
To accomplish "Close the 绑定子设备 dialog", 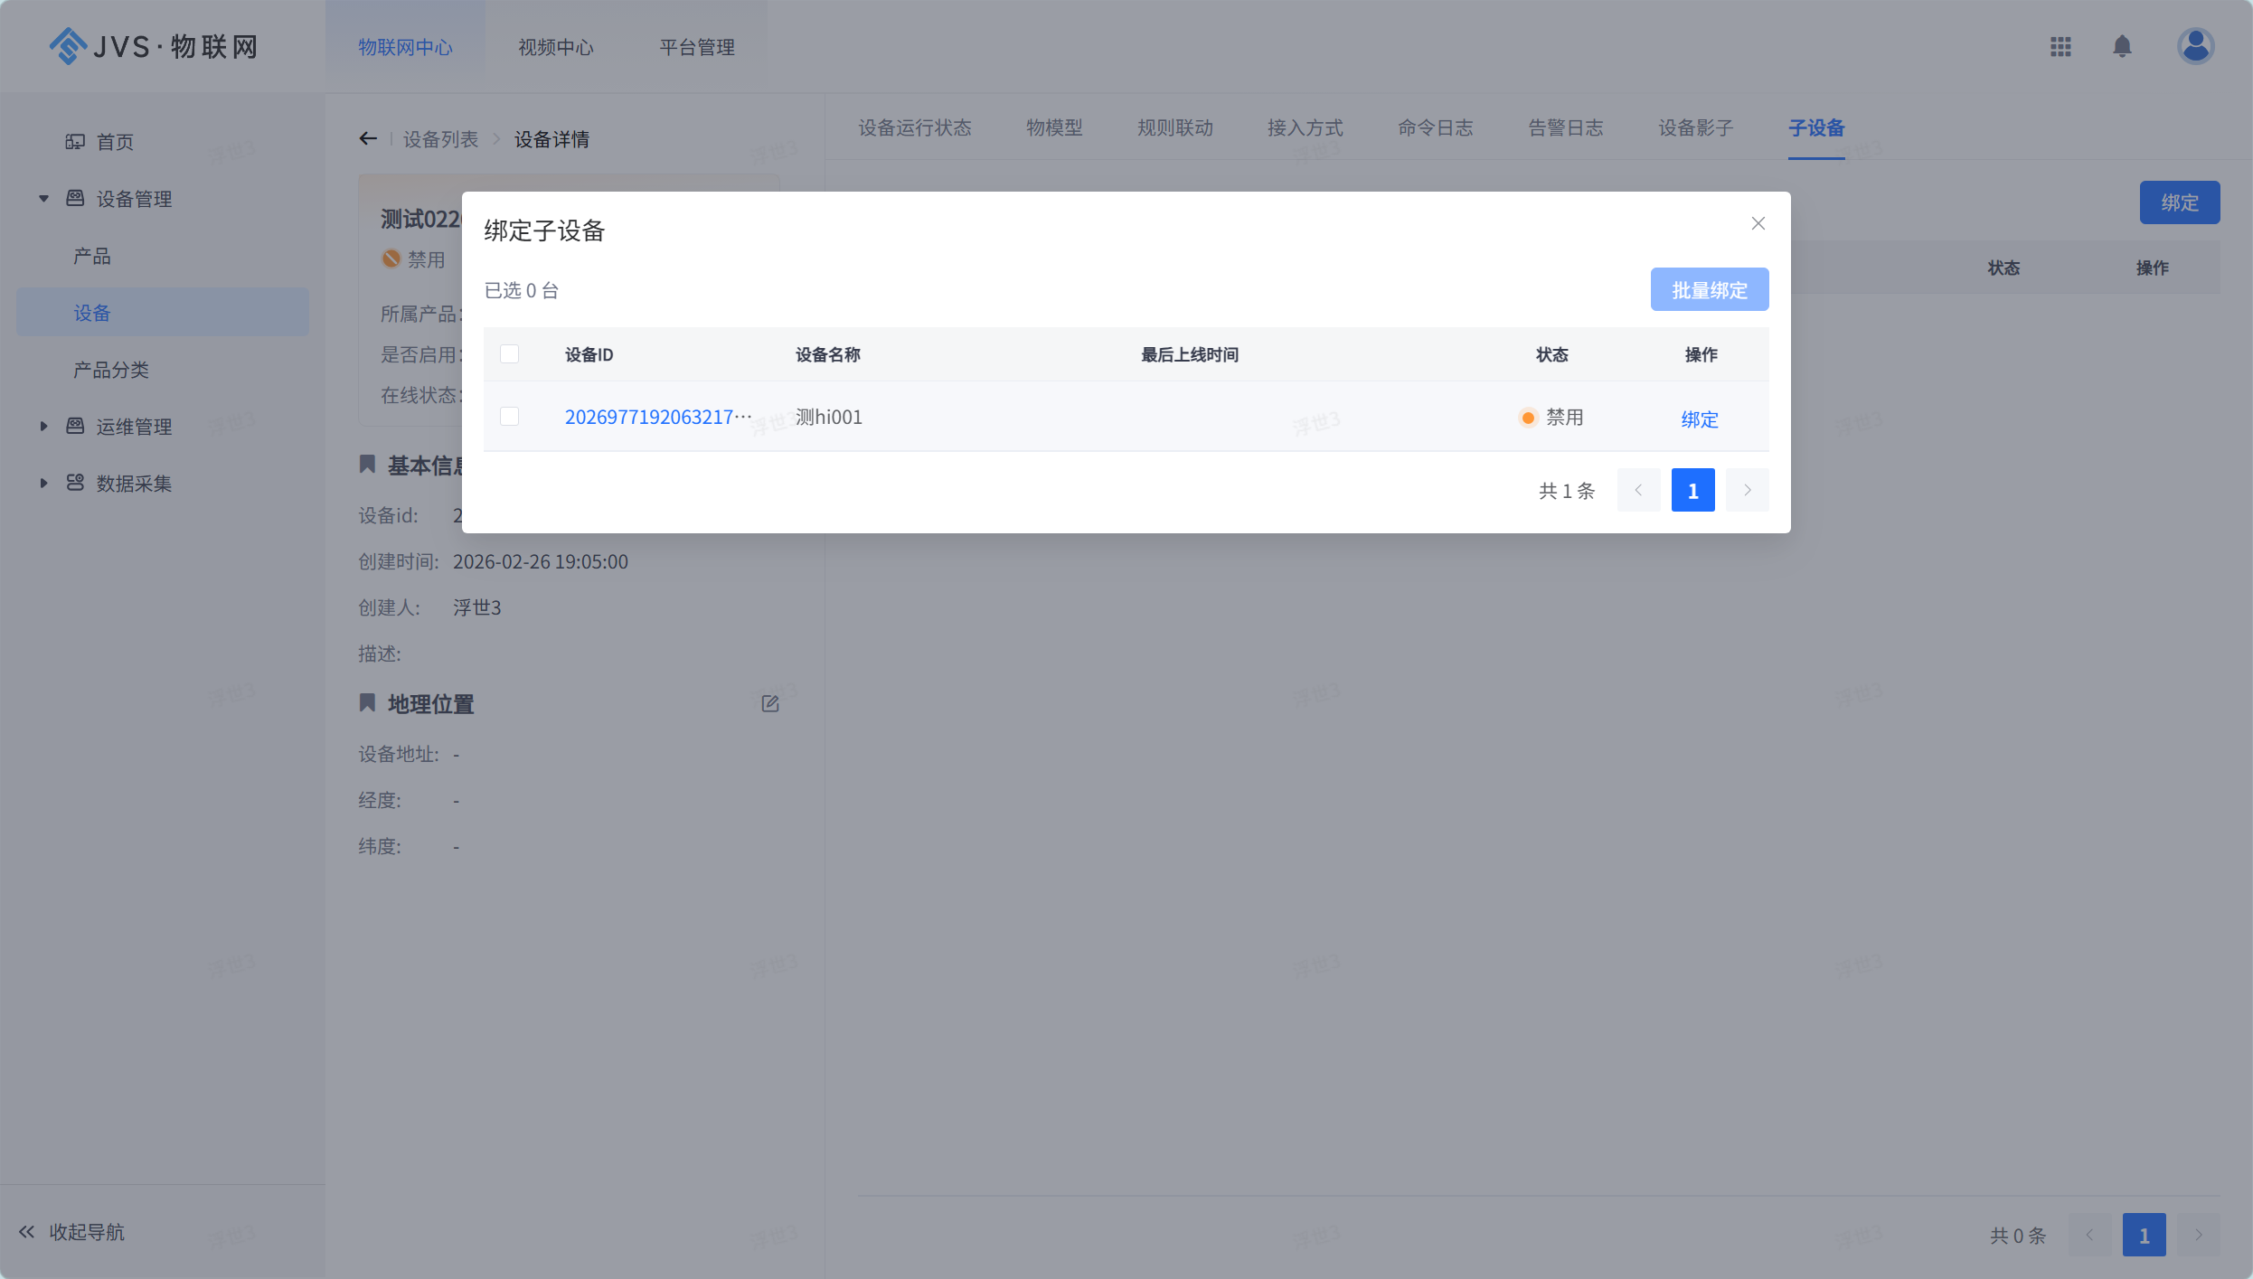I will (x=1758, y=223).
